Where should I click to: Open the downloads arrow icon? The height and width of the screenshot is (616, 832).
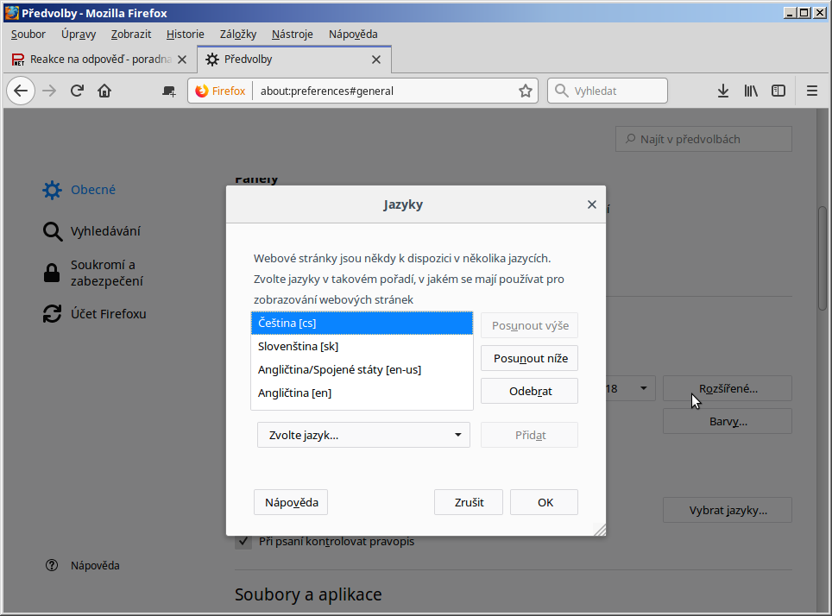tap(722, 91)
